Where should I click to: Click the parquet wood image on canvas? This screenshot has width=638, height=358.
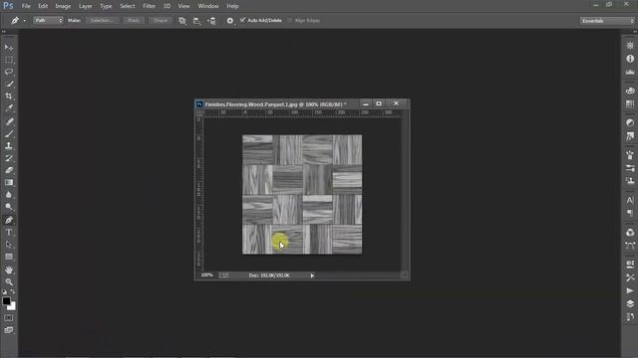(x=302, y=195)
